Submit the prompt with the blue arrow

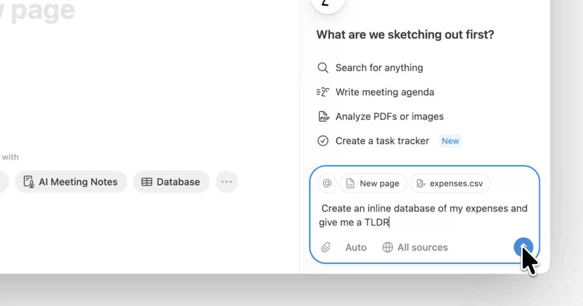(x=523, y=247)
